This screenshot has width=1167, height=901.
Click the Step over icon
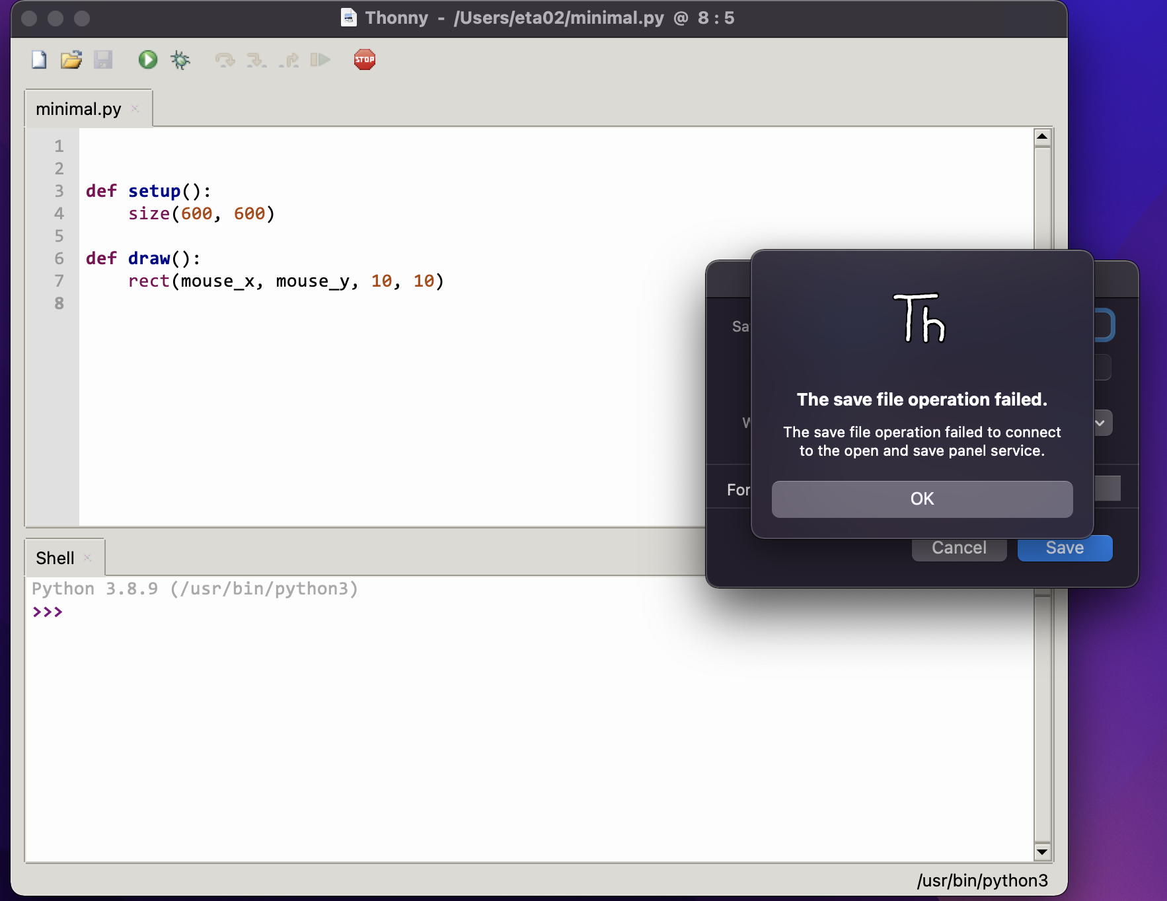point(225,60)
